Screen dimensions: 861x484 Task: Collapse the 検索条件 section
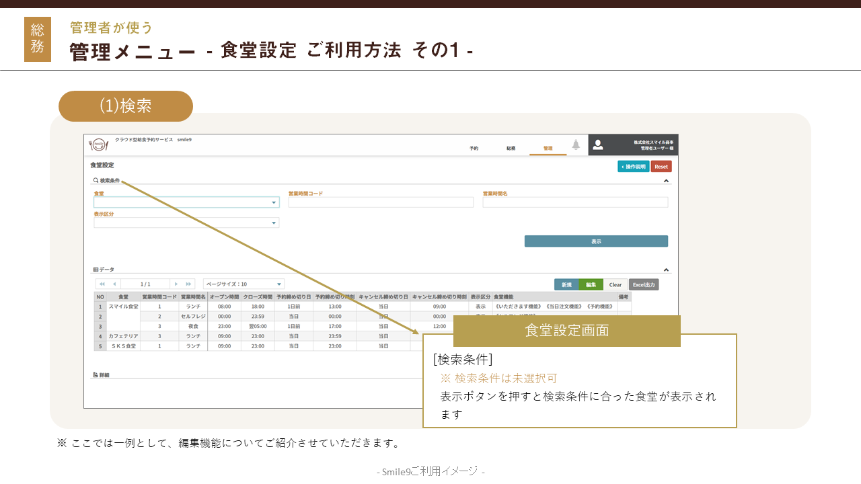click(666, 181)
